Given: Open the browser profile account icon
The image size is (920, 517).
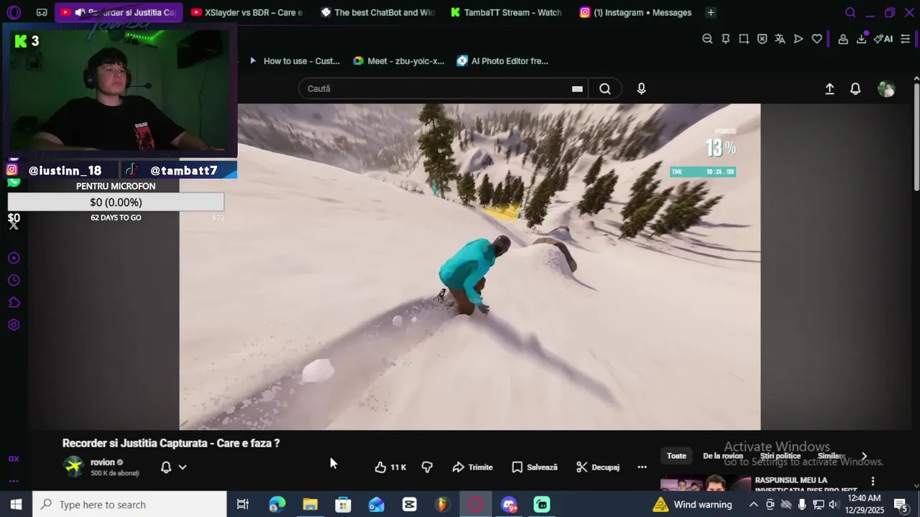Looking at the screenshot, I should [x=843, y=39].
